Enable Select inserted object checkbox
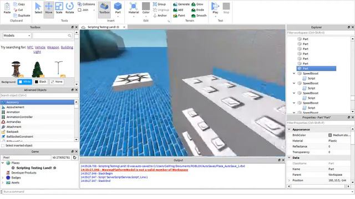 point(3,145)
